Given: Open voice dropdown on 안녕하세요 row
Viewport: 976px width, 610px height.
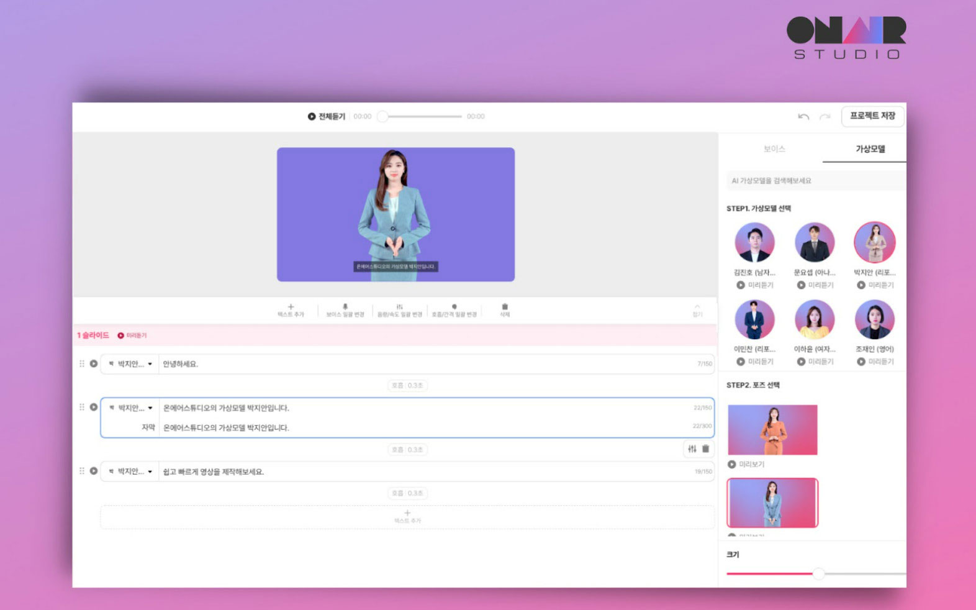Looking at the screenshot, I should pyautogui.click(x=130, y=364).
